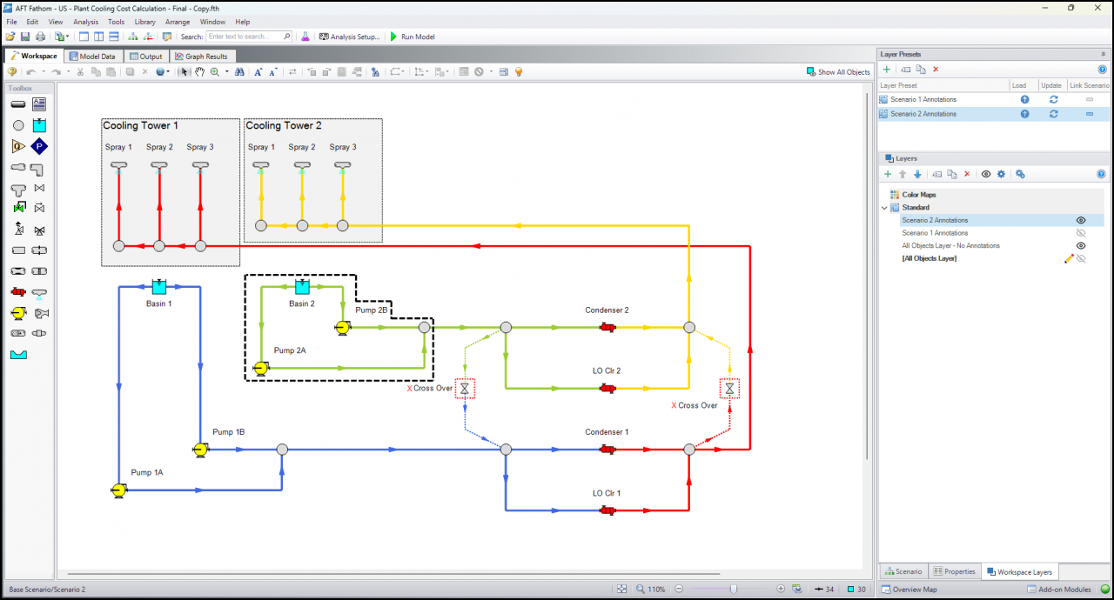Pick the Branch junction tool in Toolbox

click(18, 125)
